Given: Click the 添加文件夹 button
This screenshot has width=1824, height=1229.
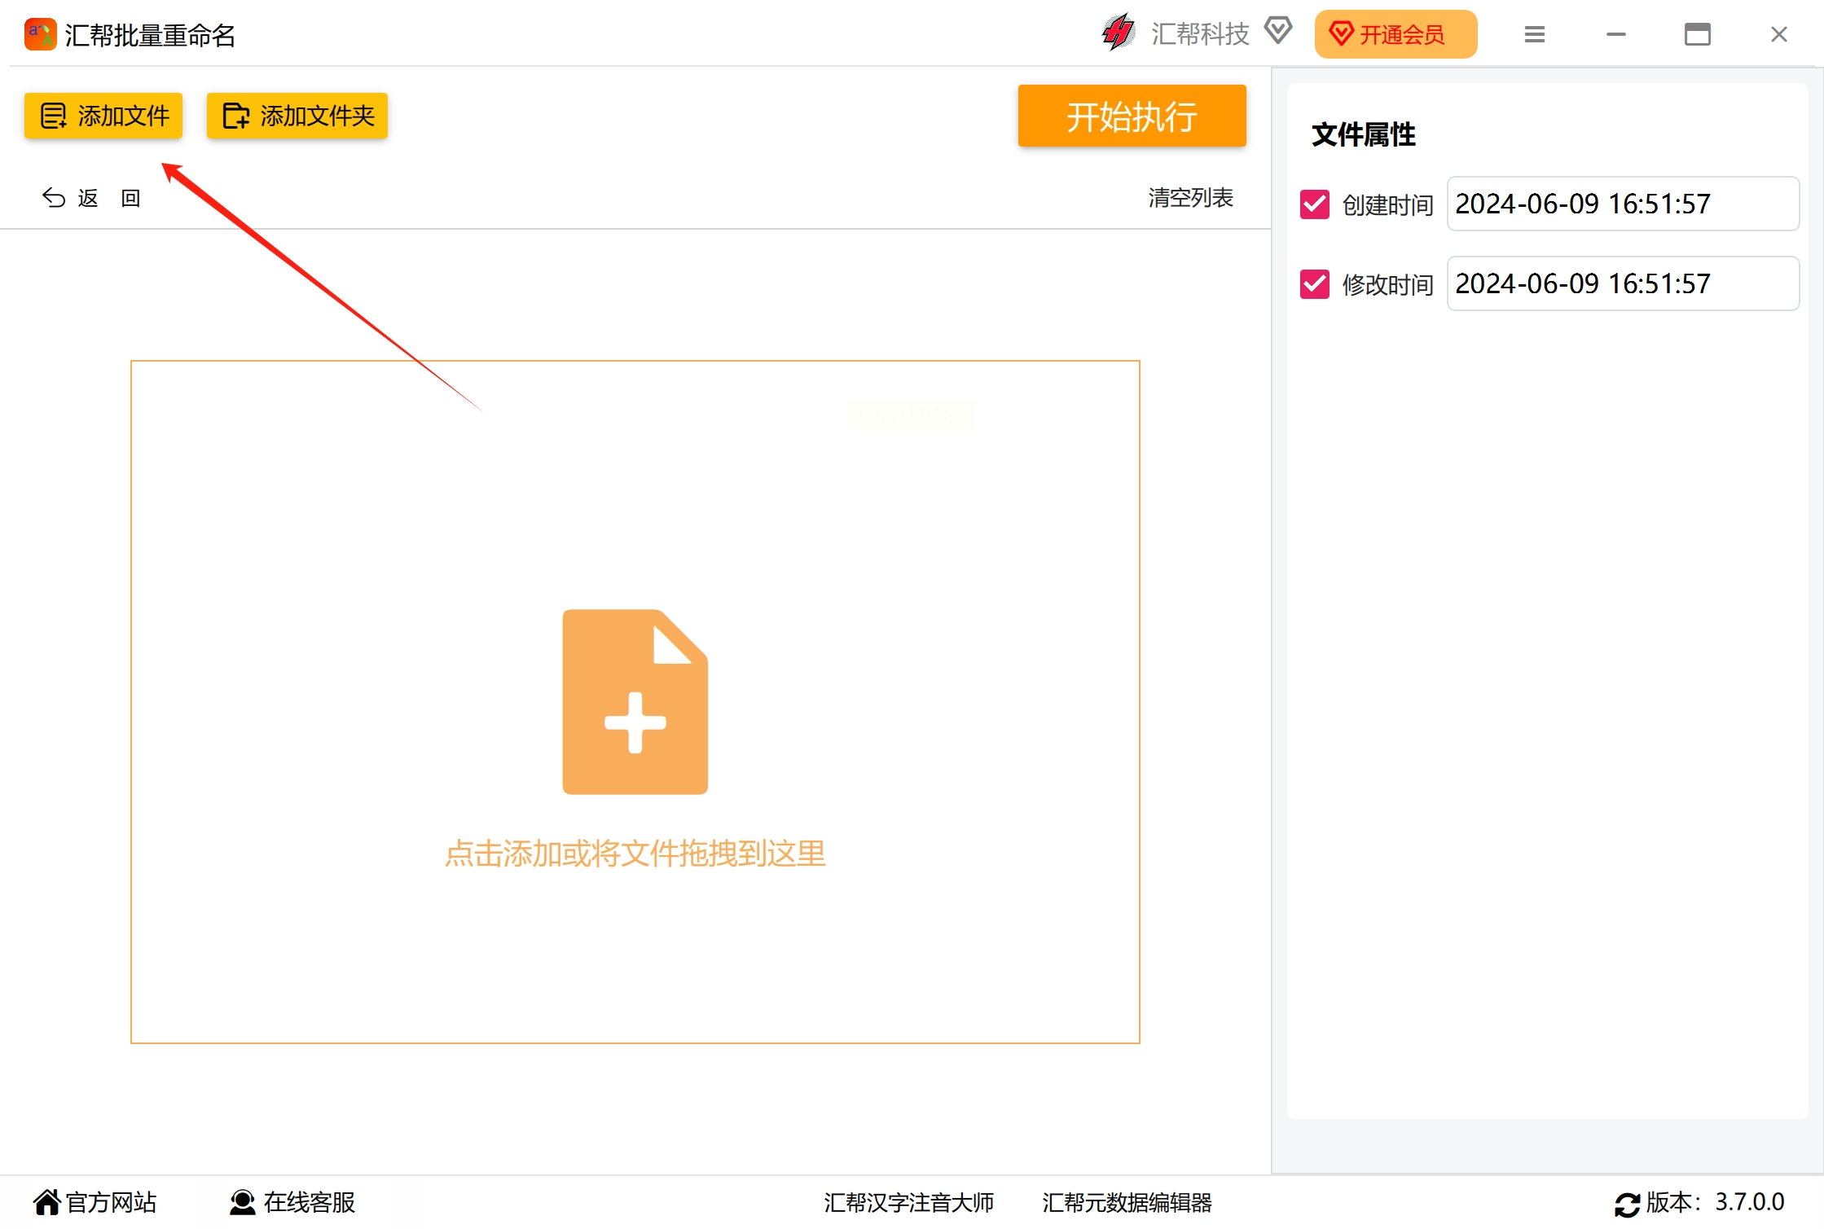Looking at the screenshot, I should pyautogui.click(x=297, y=116).
